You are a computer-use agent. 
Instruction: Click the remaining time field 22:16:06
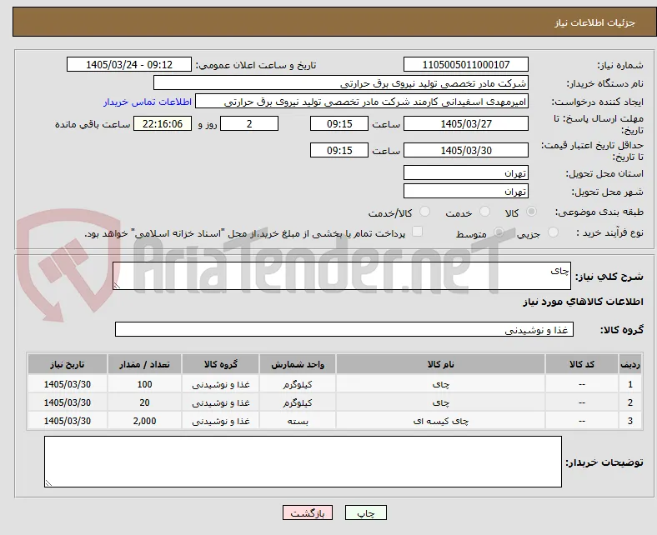coord(163,123)
